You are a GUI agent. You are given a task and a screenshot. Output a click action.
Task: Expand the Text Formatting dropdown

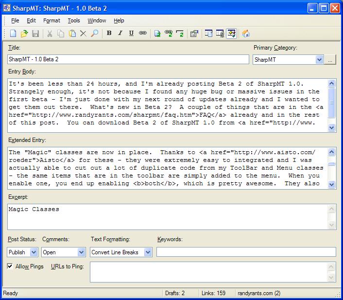tap(148, 252)
